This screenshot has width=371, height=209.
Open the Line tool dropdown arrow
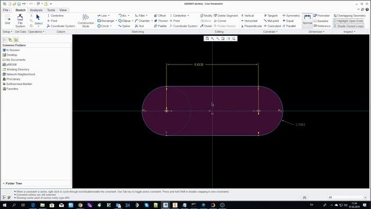[109, 16]
